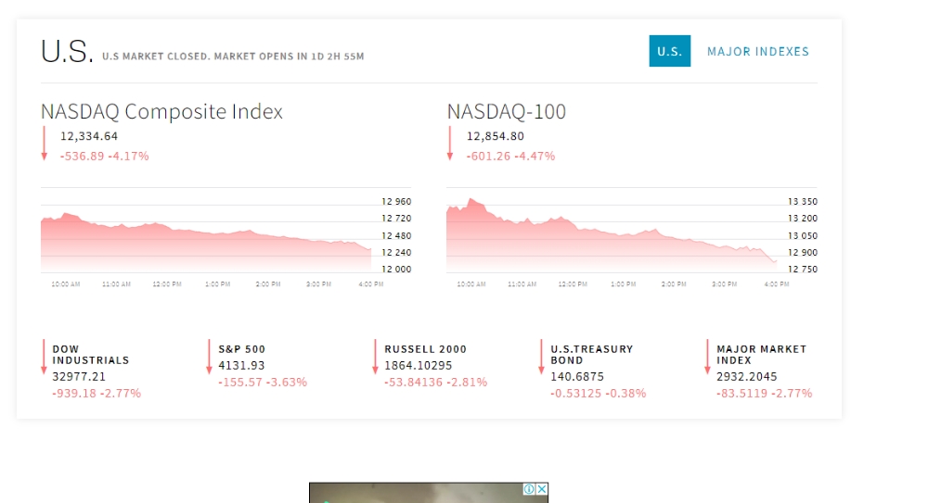Select the Major Market change -83.5119 -2.77%

point(764,393)
